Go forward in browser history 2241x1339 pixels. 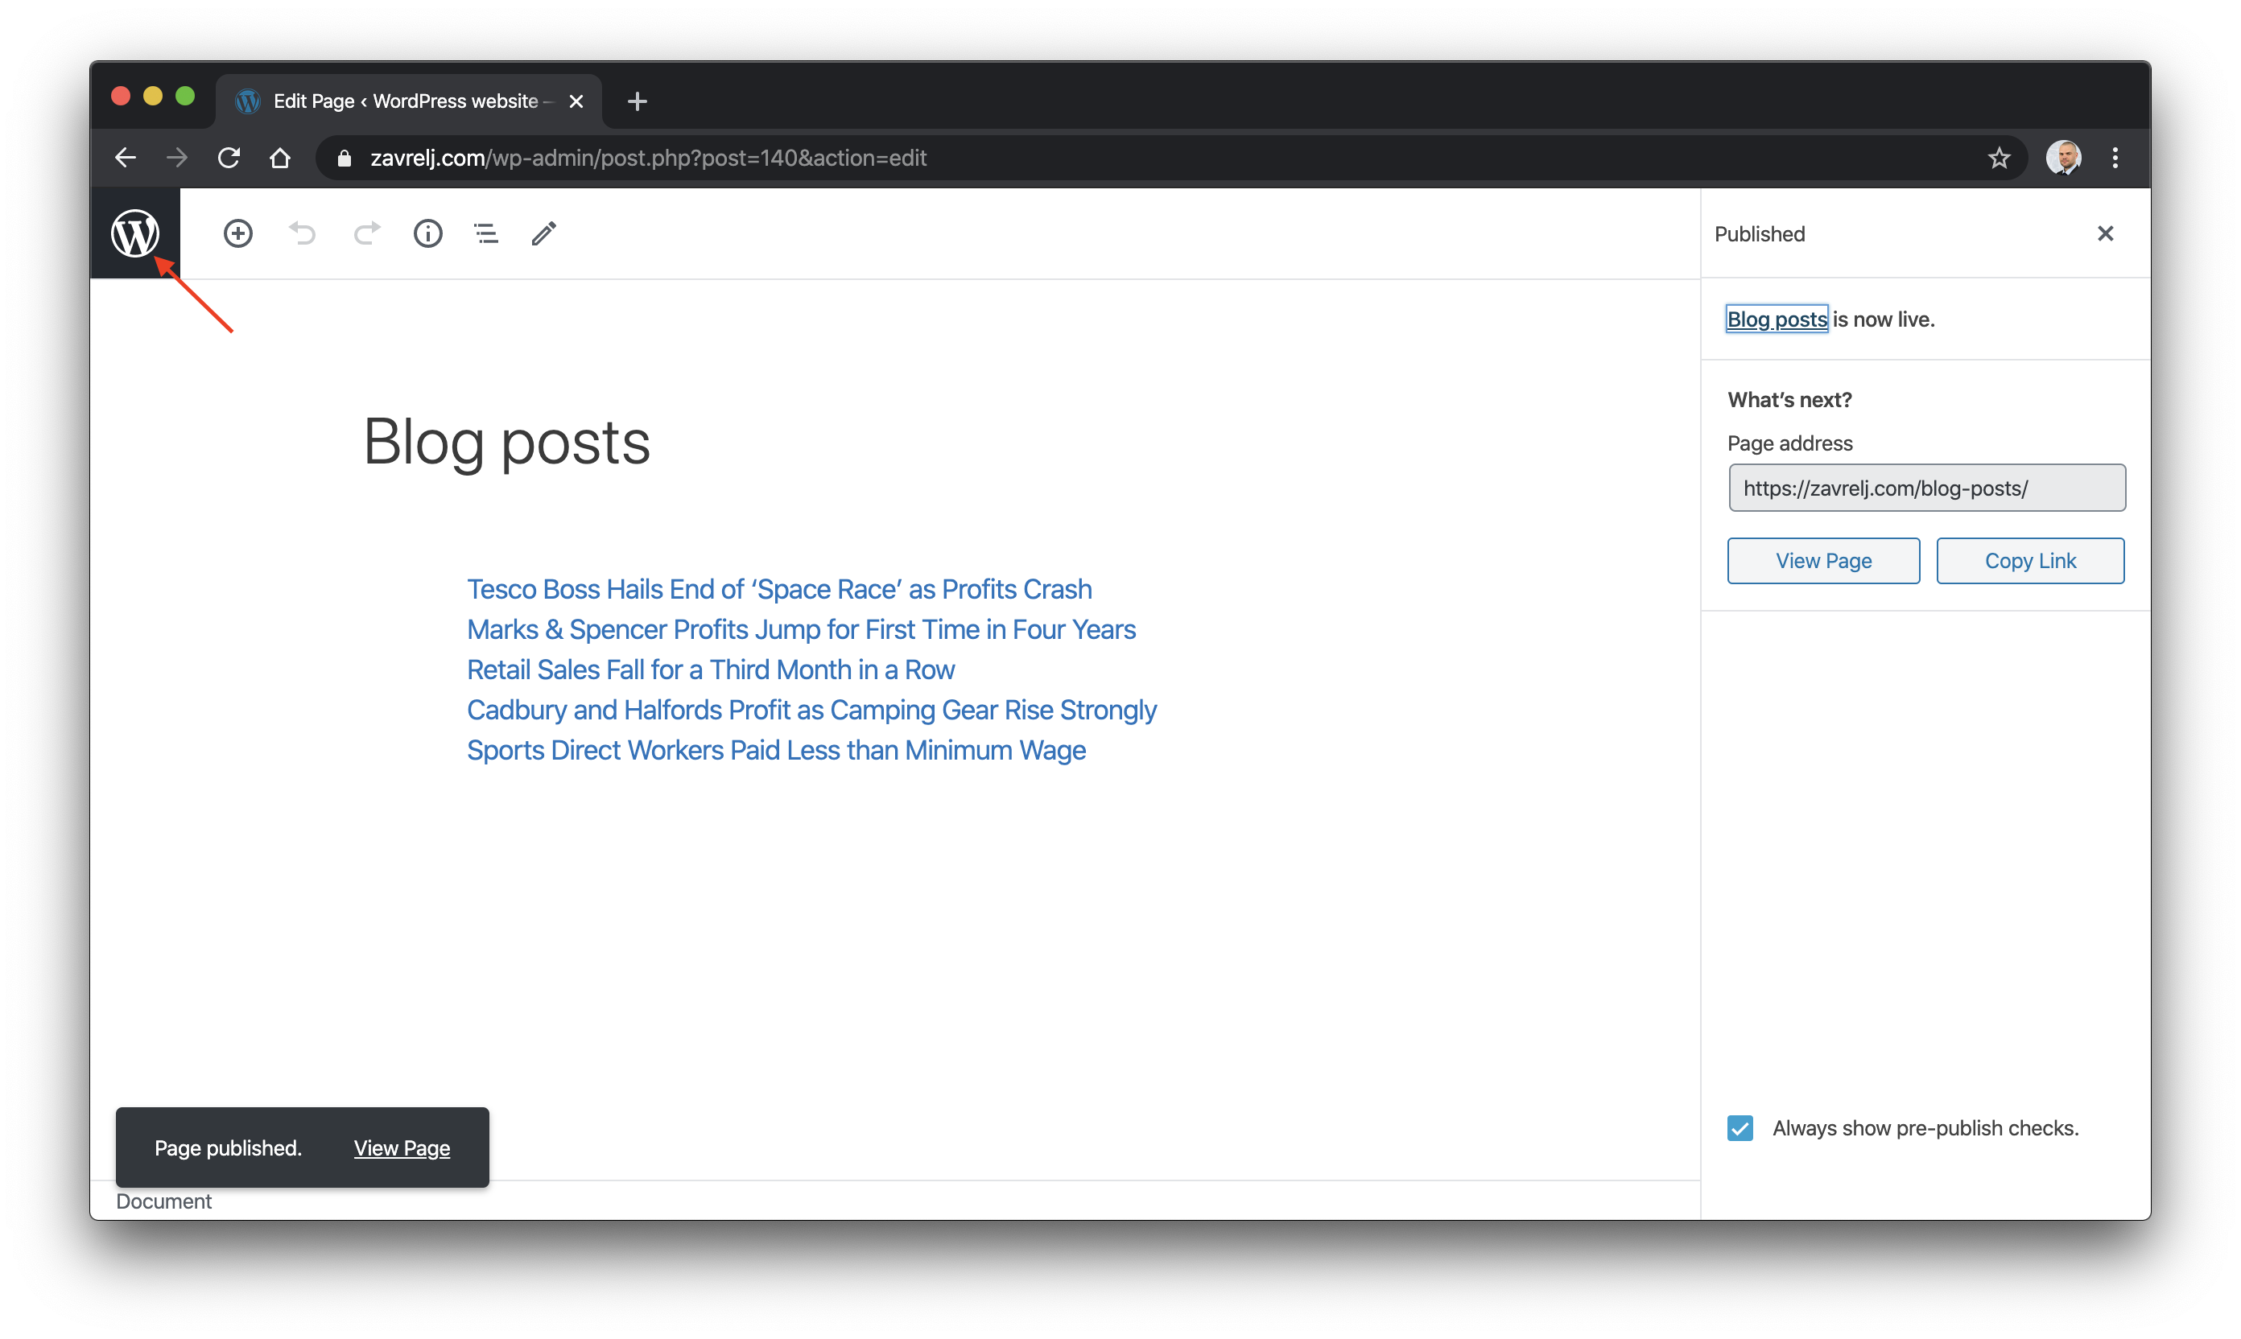pos(177,158)
